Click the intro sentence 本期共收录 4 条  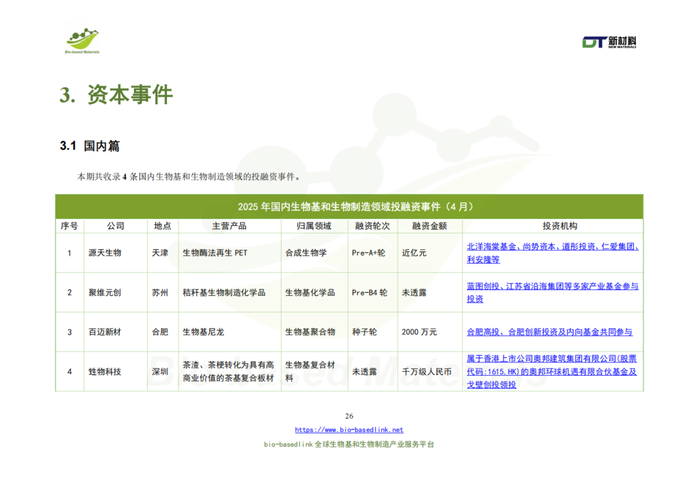point(190,177)
